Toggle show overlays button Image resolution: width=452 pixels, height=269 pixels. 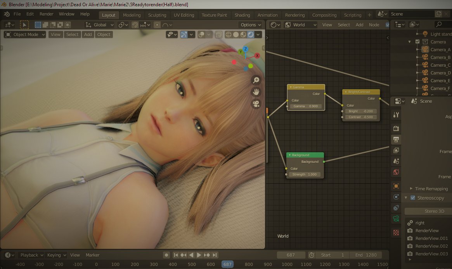[x=201, y=34]
